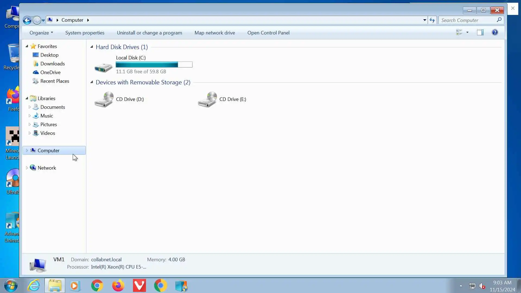Click the blue Help question-mark icon
The image size is (521, 293).
pyautogui.click(x=495, y=33)
